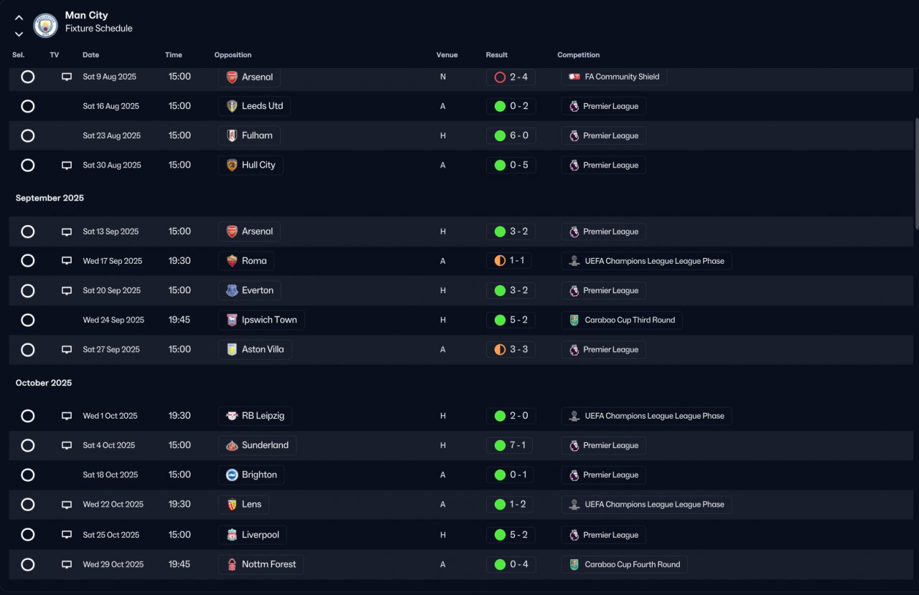Click the Man City club badge icon
Image resolution: width=919 pixels, height=595 pixels.
46,26
